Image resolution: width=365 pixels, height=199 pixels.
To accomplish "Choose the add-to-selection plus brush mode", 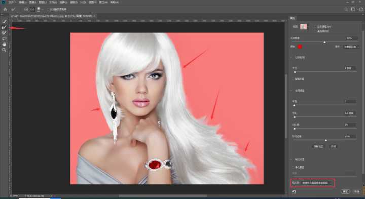I will (x=26, y=10).
